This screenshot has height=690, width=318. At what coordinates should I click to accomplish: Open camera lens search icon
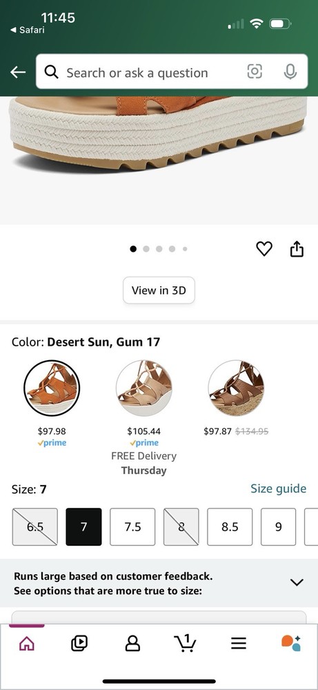tap(255, 71)
